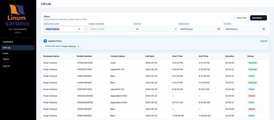
Task: Click start time 9:01:47 AM
Action: click(x=178, y=102)
